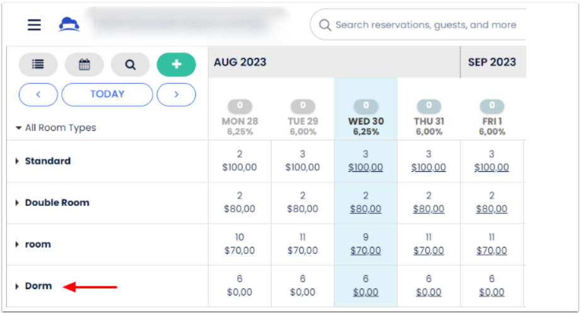Open the hamburger main menu

[34, 25]
